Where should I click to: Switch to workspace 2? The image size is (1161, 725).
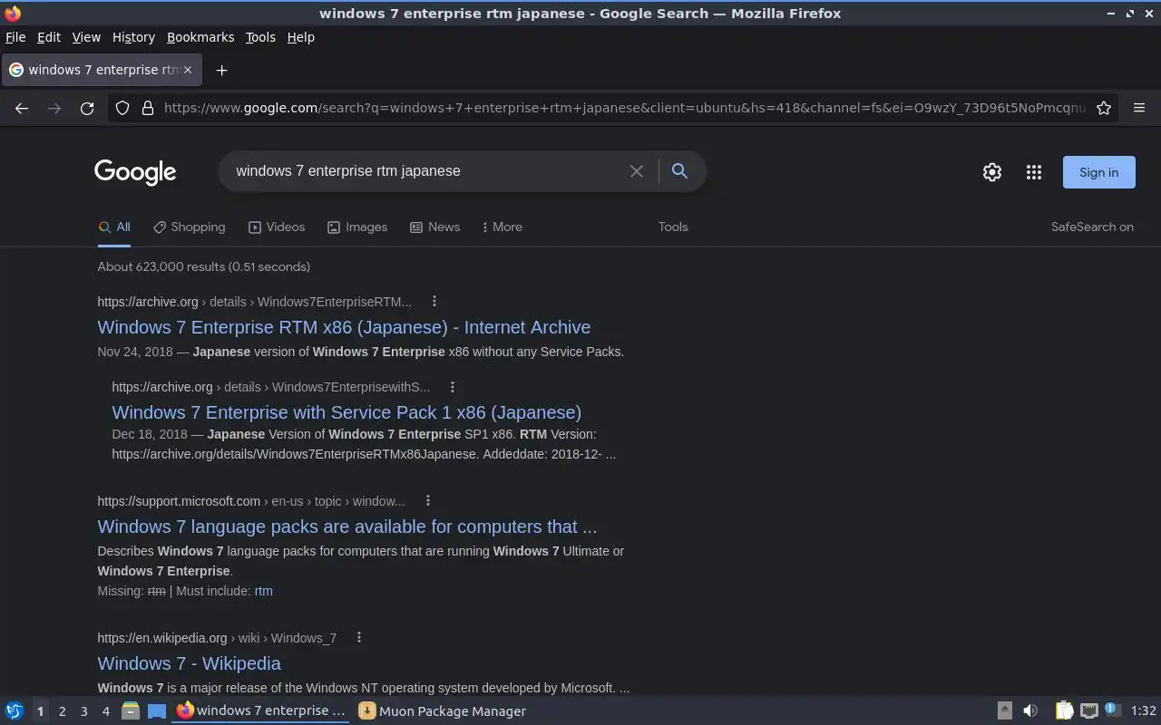click(62, 711)
